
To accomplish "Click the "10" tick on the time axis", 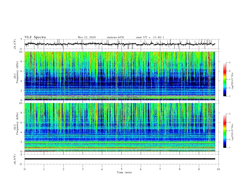I will coord(218,169).
